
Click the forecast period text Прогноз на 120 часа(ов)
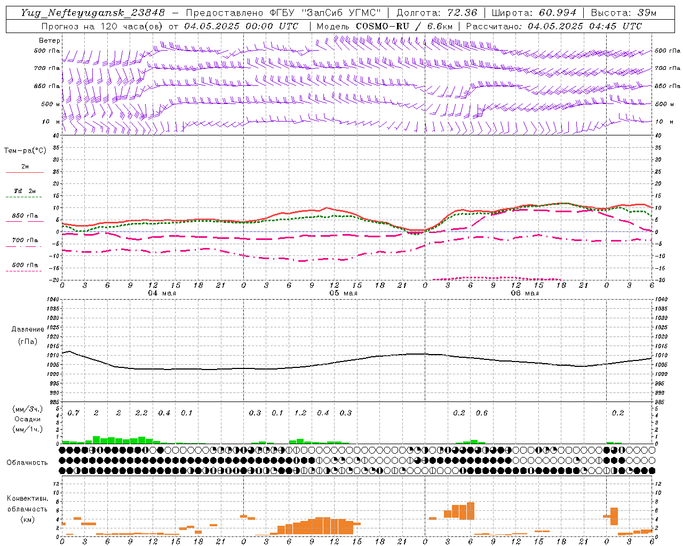point(102,26)
